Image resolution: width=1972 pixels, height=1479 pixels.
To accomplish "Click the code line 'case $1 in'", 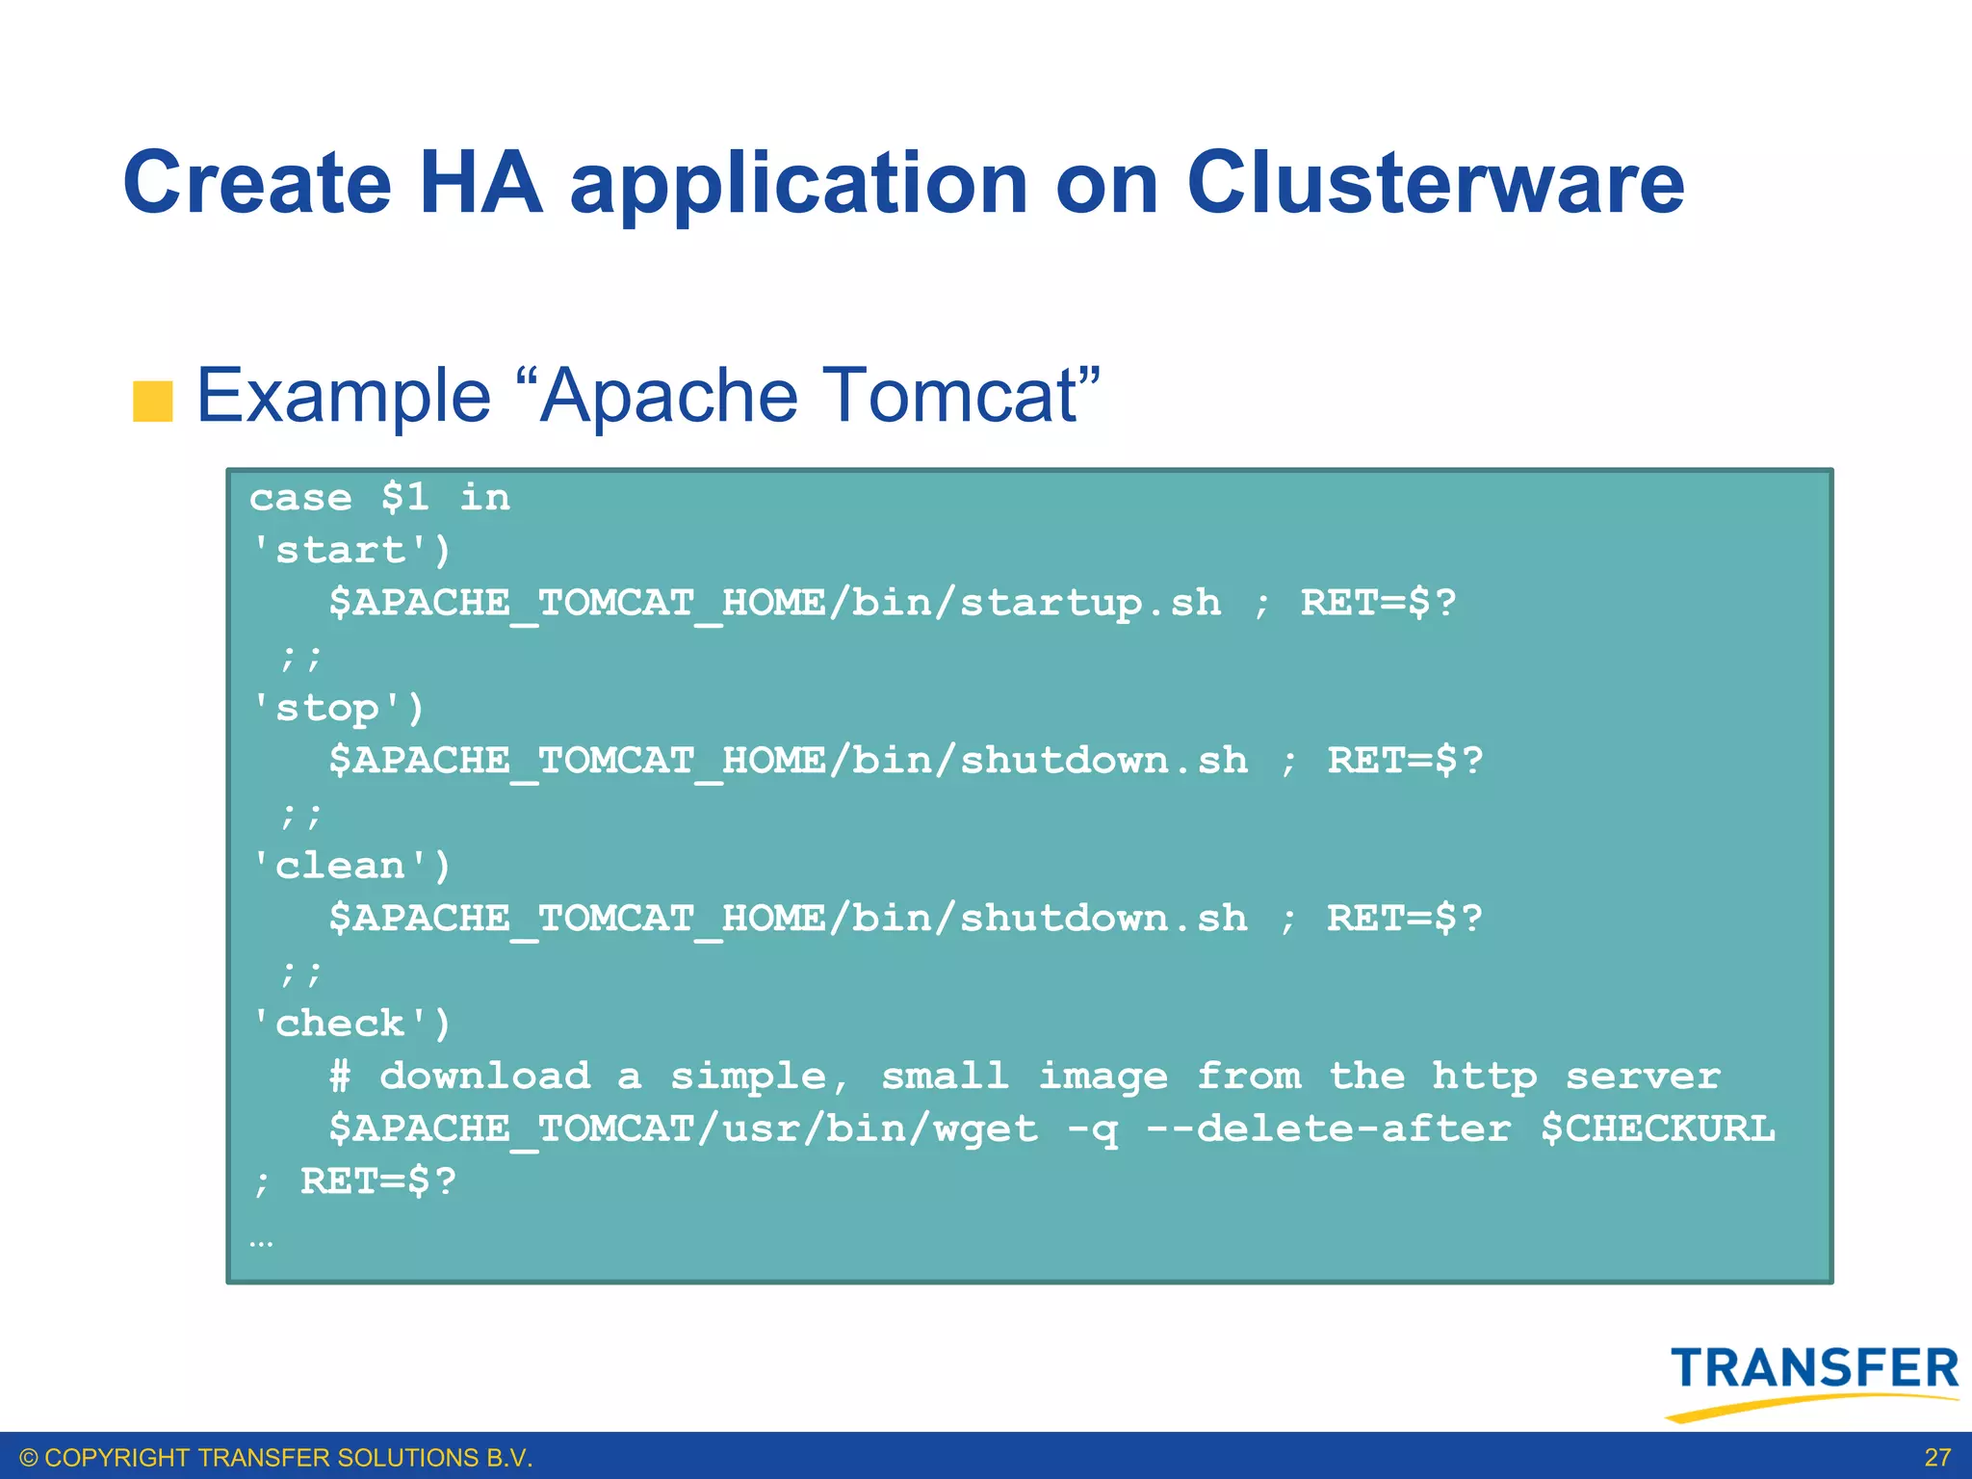I will pos(379,498).
